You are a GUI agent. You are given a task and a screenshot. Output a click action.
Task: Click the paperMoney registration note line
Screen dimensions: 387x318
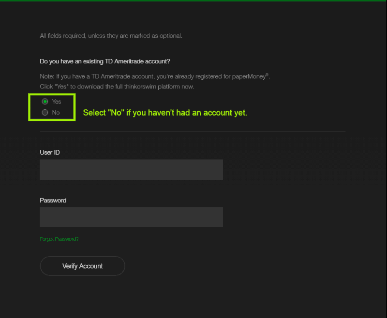[155, 77]
